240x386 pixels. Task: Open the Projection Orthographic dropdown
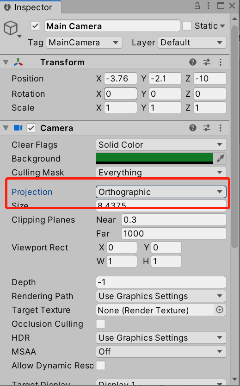click(161, 192)
